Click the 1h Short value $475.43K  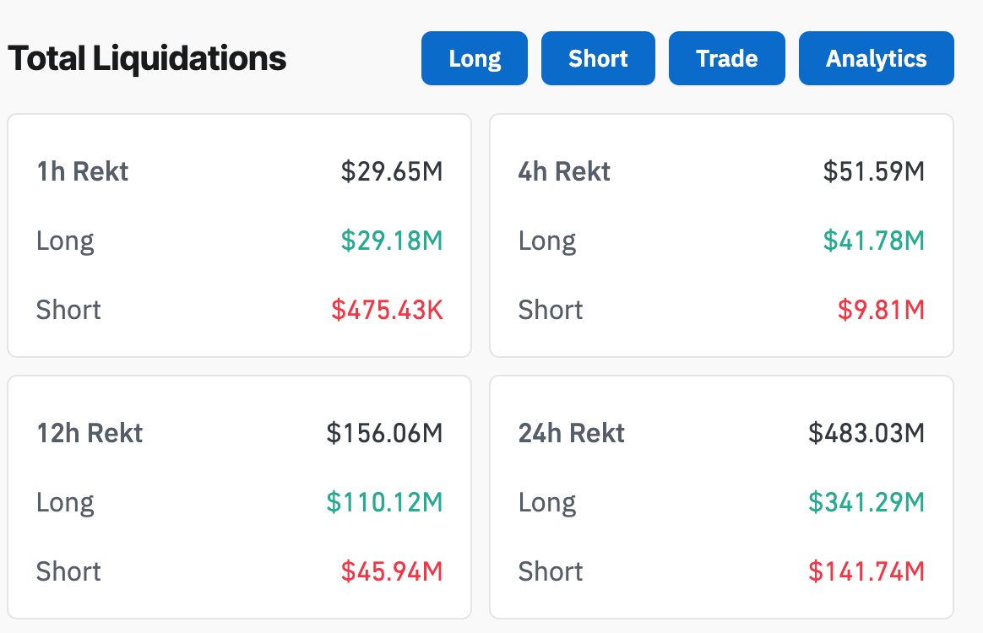387,310
